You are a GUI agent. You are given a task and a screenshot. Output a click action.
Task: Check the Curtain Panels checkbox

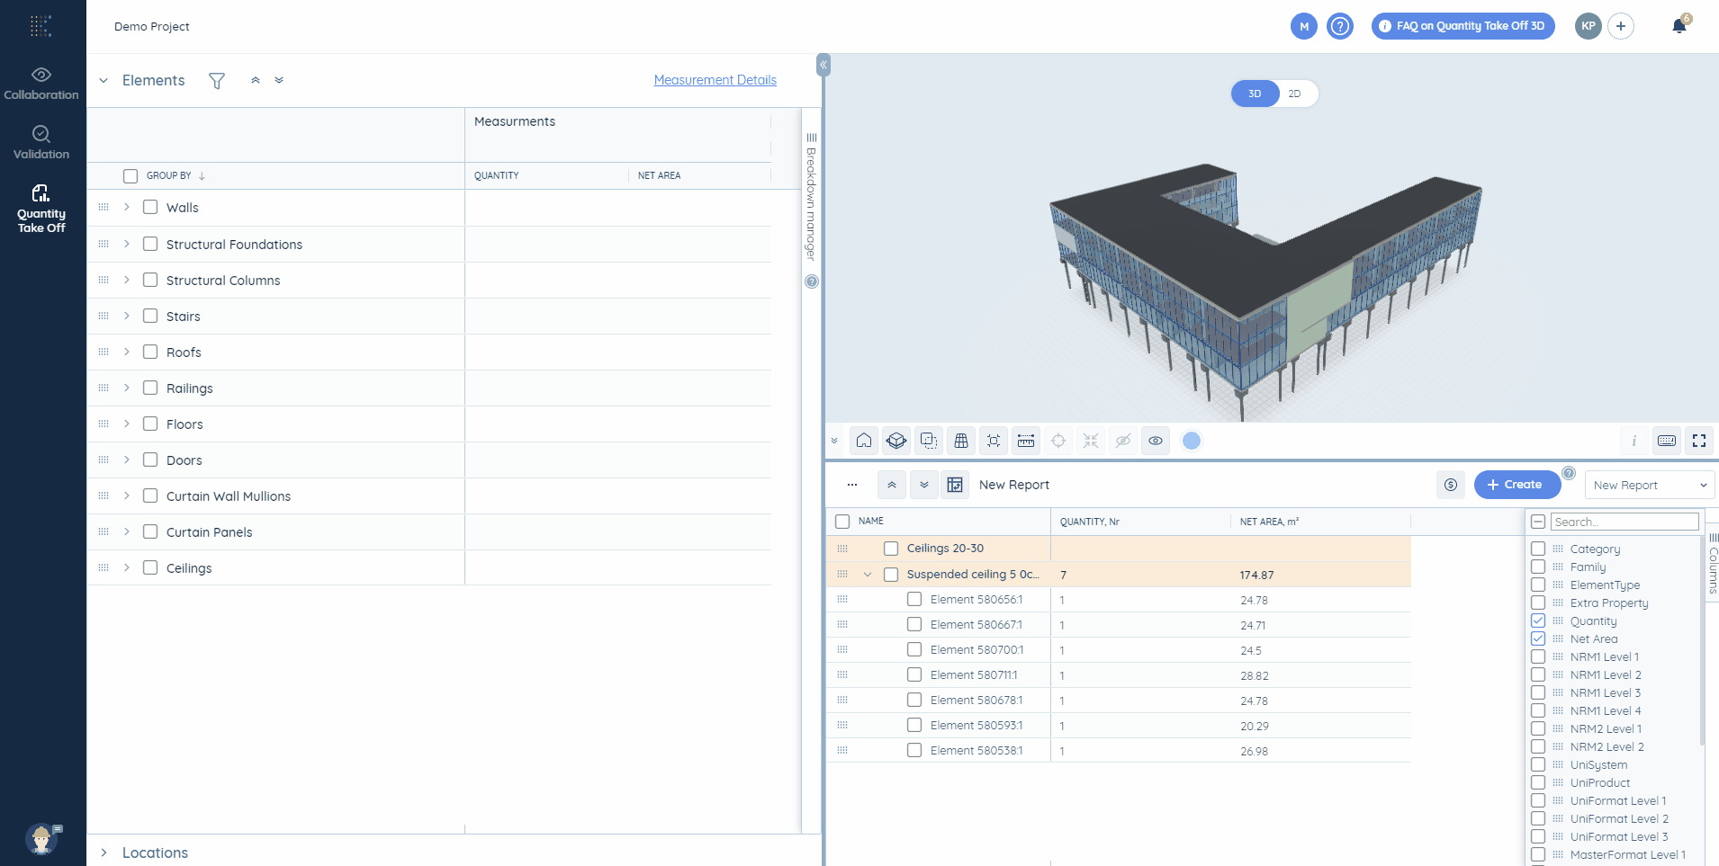pyautogui.click(x=150, y=531)
